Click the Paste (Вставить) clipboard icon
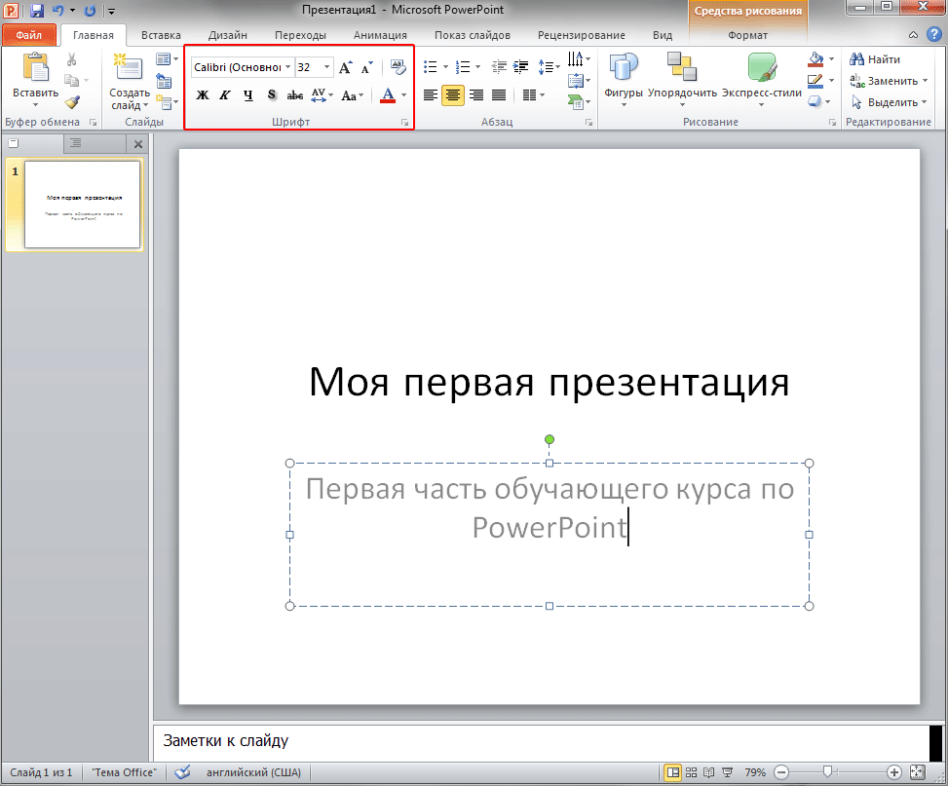948x786 pixels. pos(36,67)
